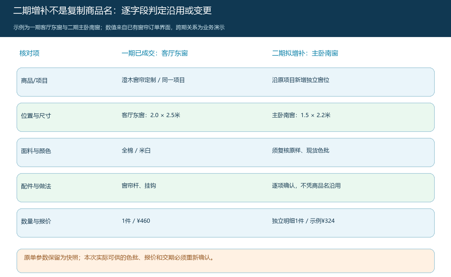This screenshot has width=451, height=277.
Task: Click the 一期已成交：客厅东窗 column header
Action: (x=155, y=53)
